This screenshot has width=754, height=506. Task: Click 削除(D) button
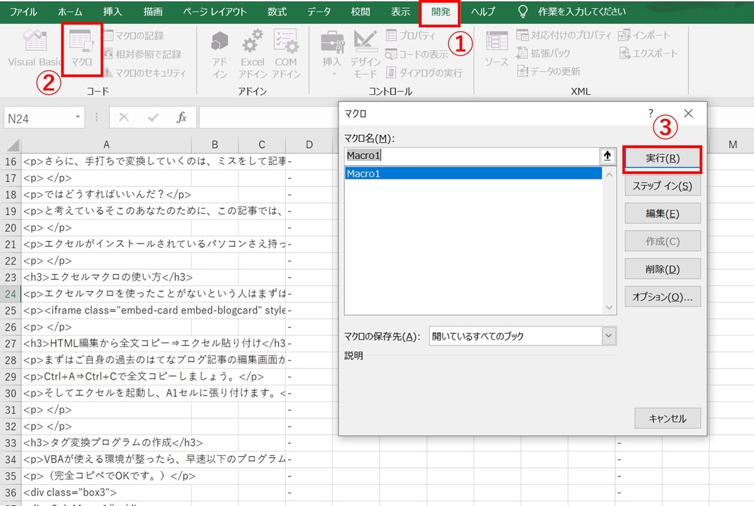662,269
